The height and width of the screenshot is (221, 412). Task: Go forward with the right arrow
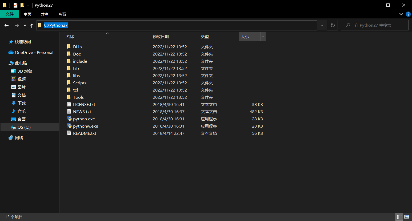coord(17,25)
